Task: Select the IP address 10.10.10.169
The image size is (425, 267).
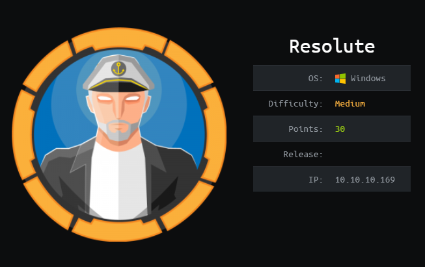Action: [x=365, y=179]
